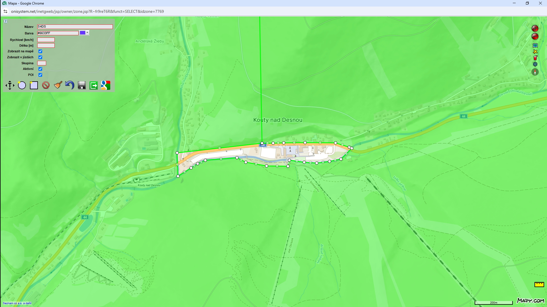Select the move/pan arrows tool

tap(10, 85)
